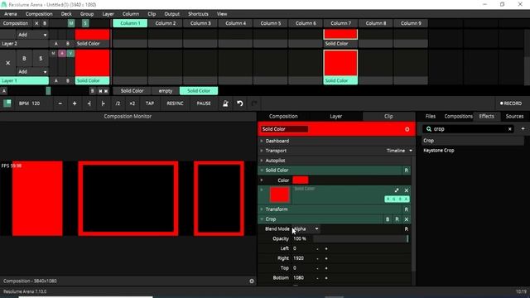
Task: Click the PAUSE button
Action: (x=204, y=103)
